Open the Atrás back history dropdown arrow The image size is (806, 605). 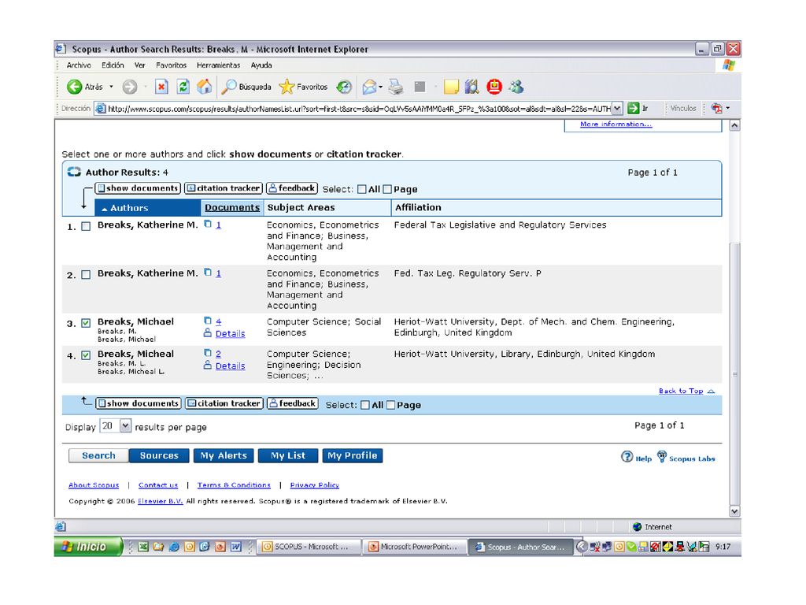click(x=111, y=87)
